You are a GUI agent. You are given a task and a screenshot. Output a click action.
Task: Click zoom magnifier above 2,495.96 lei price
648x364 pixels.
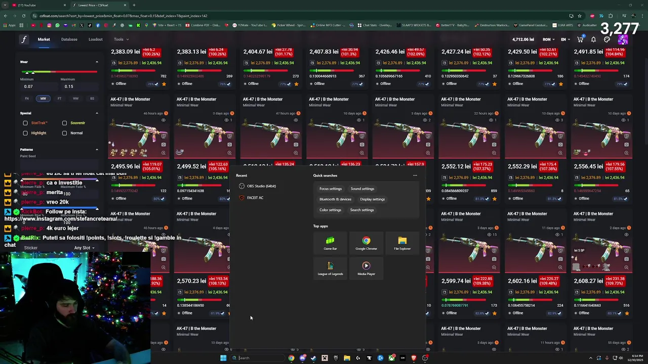pyautogui.click(x=164, y=153)
